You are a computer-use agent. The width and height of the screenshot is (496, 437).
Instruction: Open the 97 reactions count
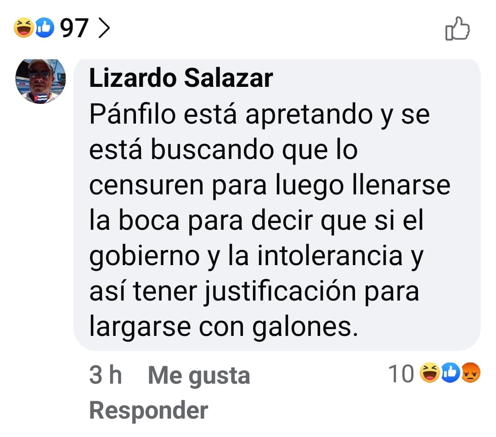coord(74,28)
